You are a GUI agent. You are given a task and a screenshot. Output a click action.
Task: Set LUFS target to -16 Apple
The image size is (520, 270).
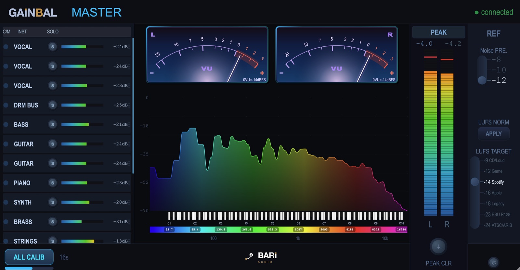tap(493, 193)
